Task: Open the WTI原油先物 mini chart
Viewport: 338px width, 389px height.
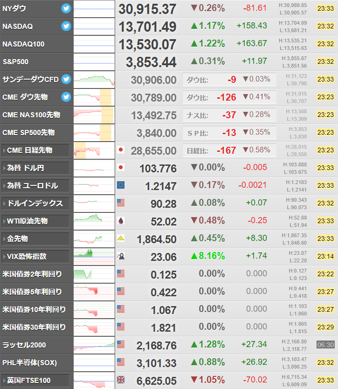Action: pos(94,221)
